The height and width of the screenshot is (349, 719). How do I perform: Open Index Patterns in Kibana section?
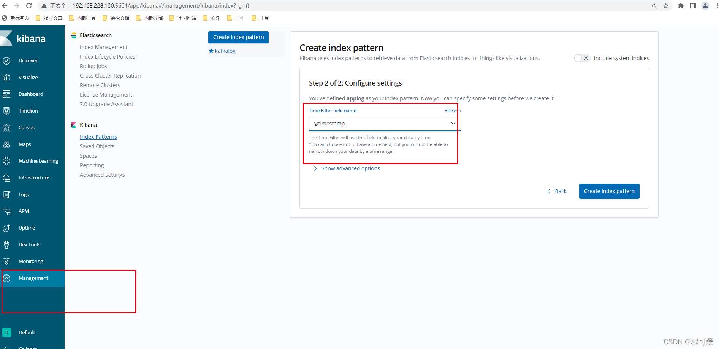coord(98,137)
